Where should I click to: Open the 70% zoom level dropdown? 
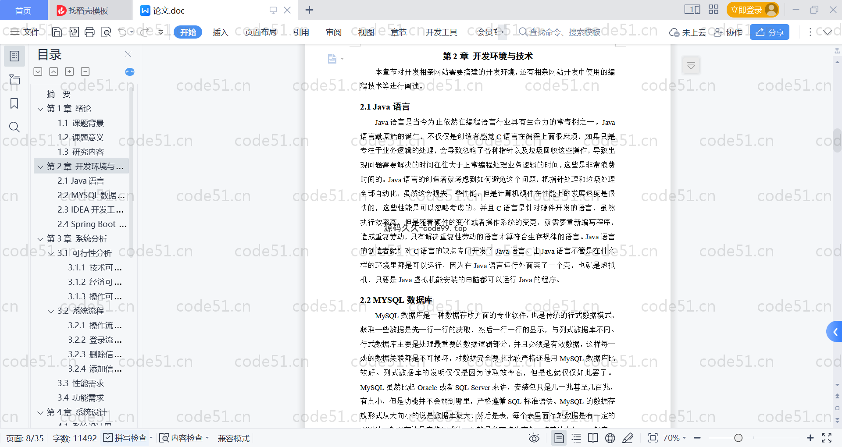pyautogui.click(x=674, y=438)
